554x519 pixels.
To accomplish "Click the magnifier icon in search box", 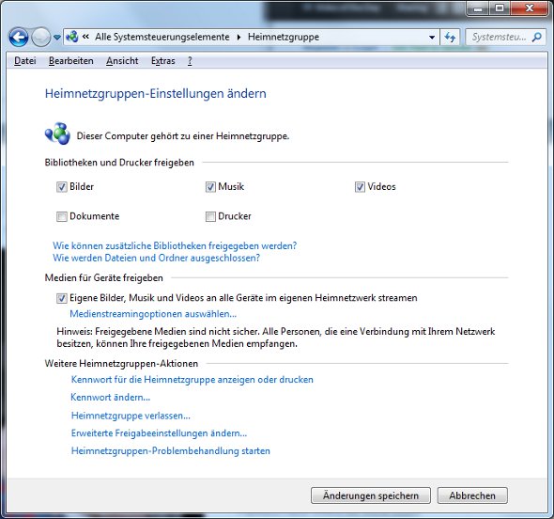I will [537, 37].
